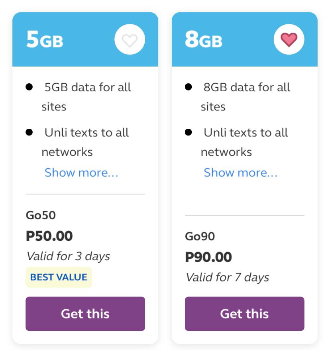Click the Go50 plan name
Viewport: 330px width, 350px height.
[x=41, y=215]
